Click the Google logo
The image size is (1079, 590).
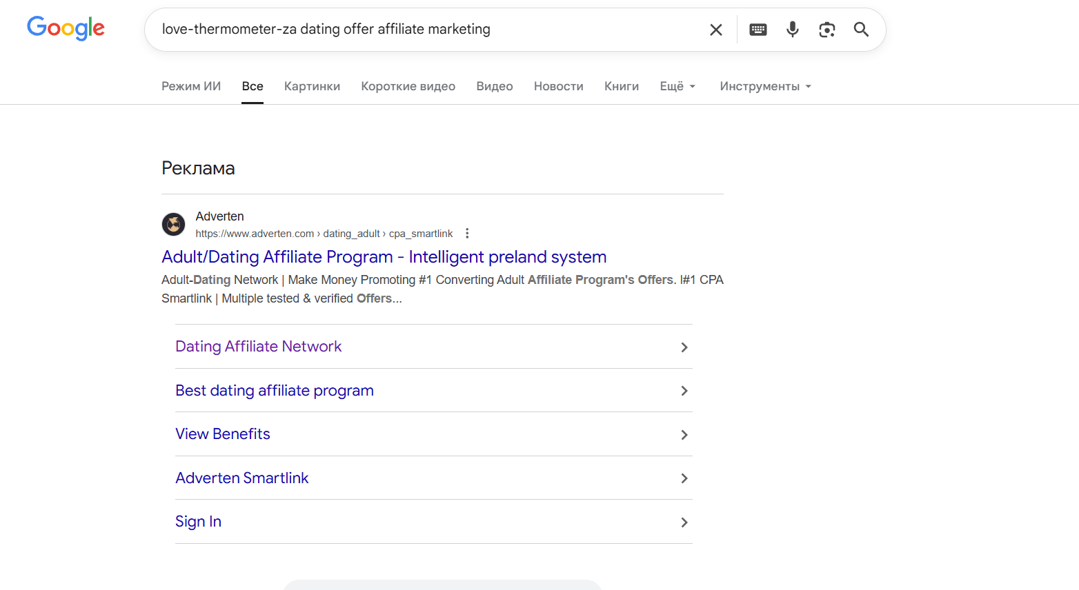(x=66, y=28)
